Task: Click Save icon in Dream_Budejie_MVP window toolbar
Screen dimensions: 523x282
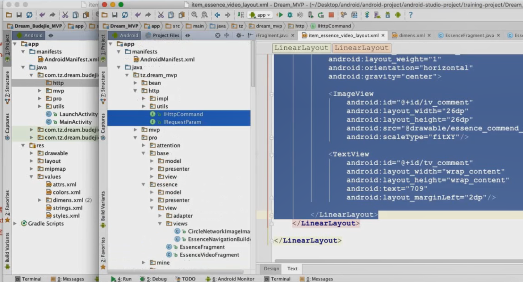Action: click(19, 15)
